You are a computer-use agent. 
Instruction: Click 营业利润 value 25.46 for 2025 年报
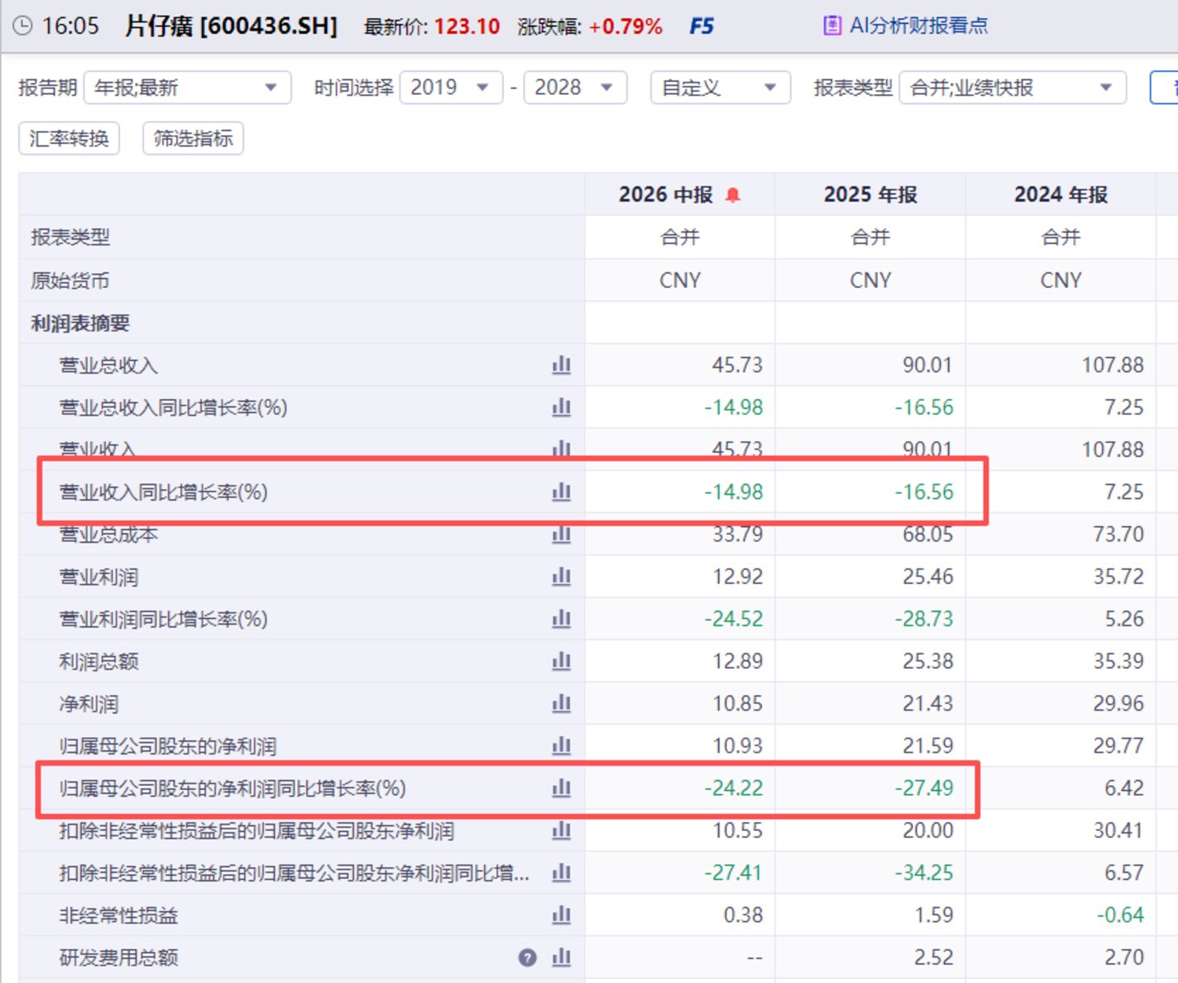[928, 577]
